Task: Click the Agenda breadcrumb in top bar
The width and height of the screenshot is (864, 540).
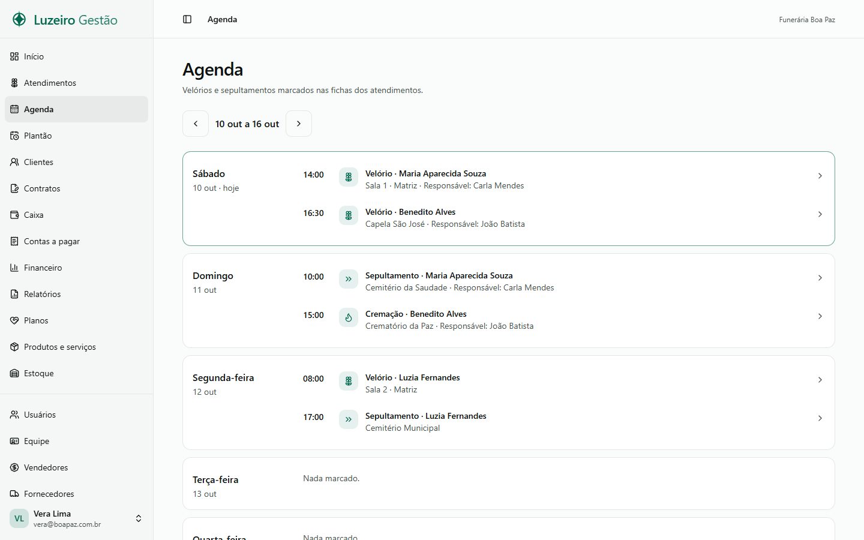Action: pyautogui.click(x=223, y=19)
